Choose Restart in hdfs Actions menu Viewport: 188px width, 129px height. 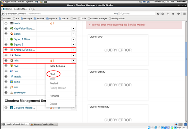[x=53, y=83]
